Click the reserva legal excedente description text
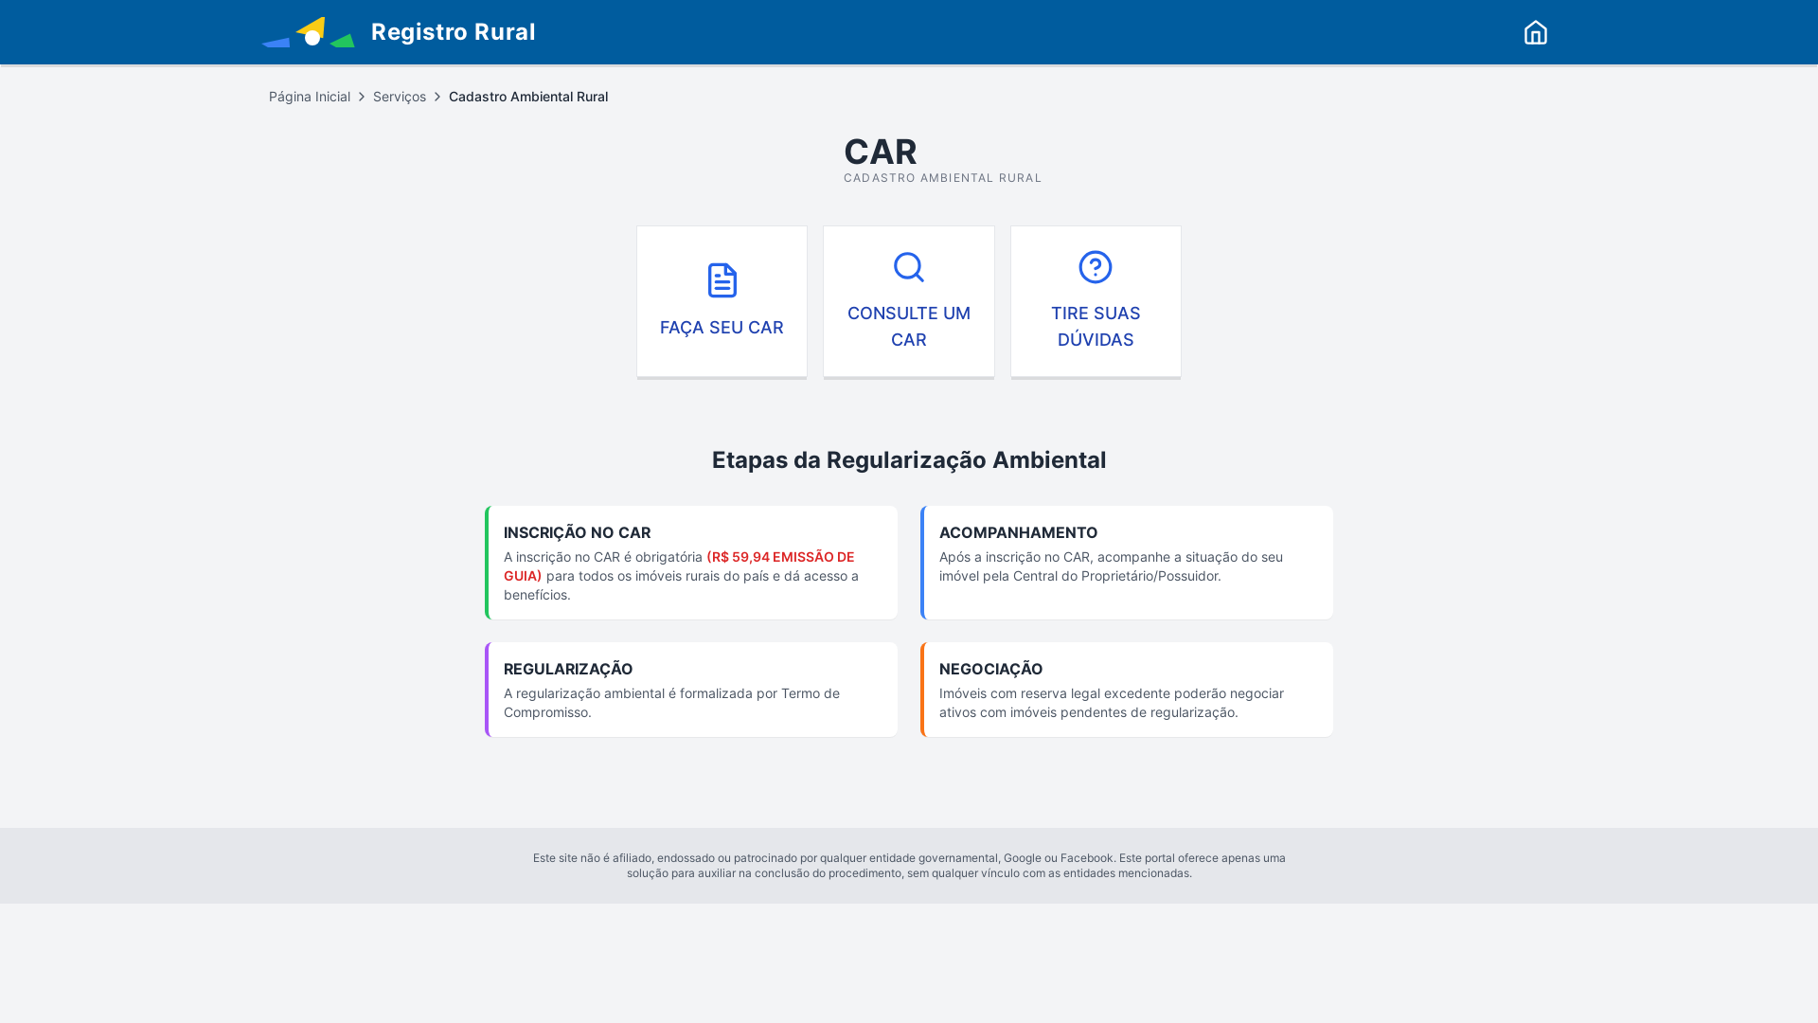 click(x=1111, y=703)
